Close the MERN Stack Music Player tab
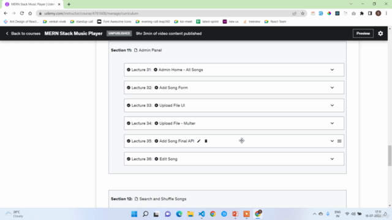 click(59, 4)
